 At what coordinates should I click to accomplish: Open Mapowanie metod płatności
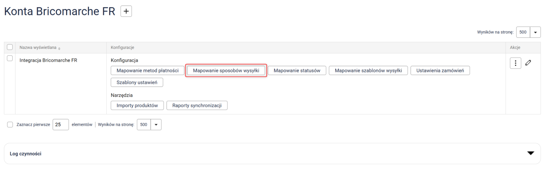click(147, 70)
